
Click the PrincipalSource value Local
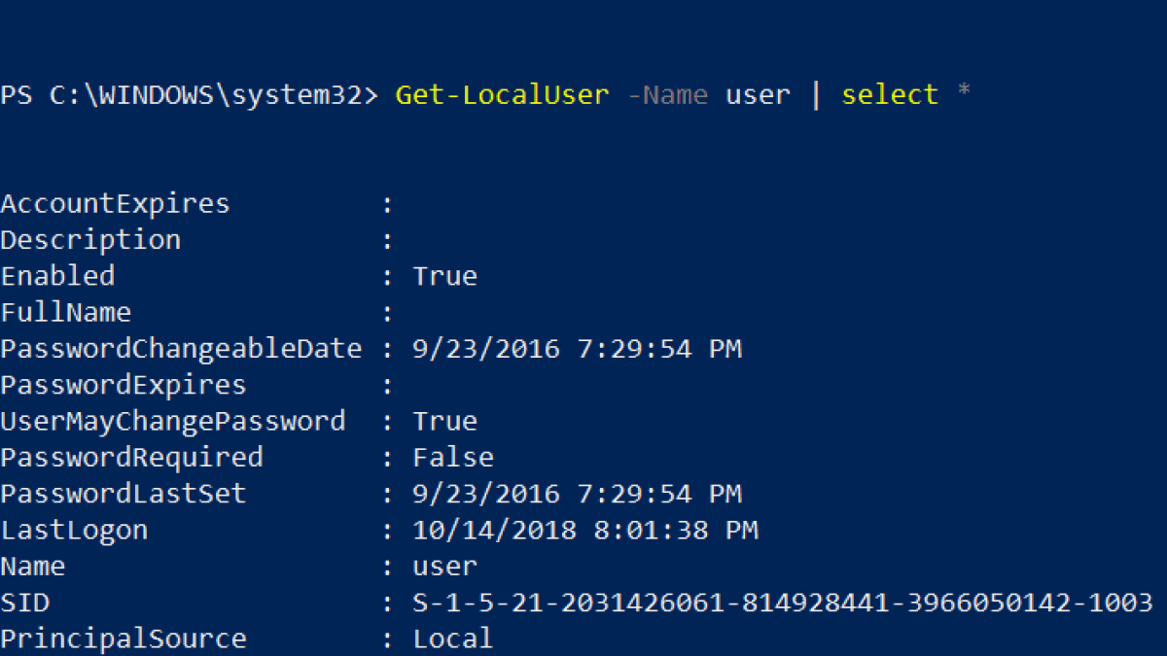453,639
